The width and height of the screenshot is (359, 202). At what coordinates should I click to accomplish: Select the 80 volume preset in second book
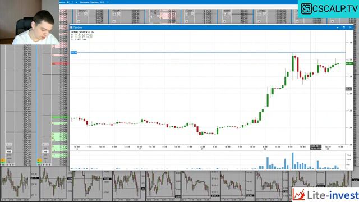click(x=45, y=155)
